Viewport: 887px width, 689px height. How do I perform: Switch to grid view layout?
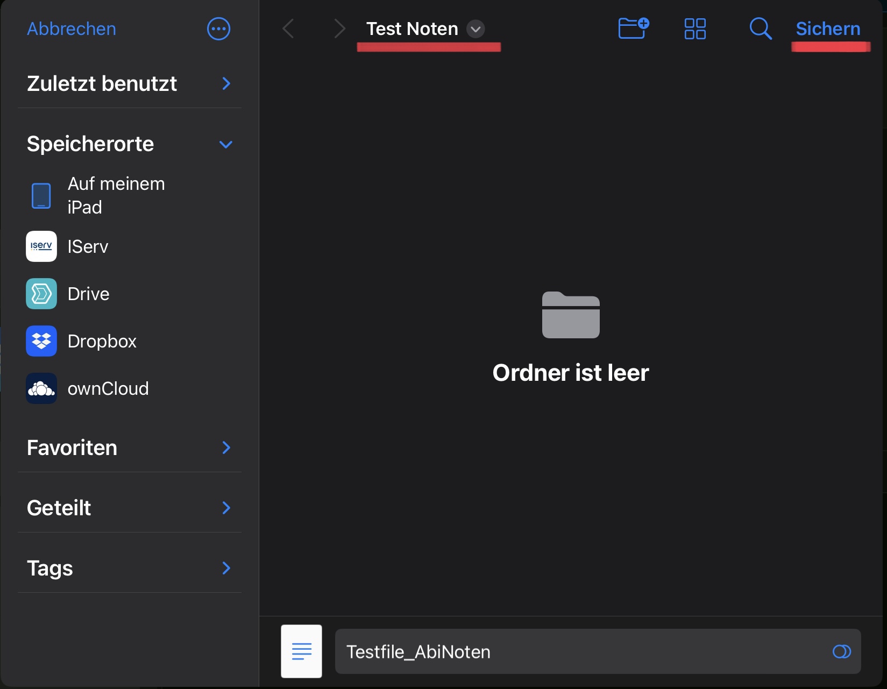tap(694, 29)
